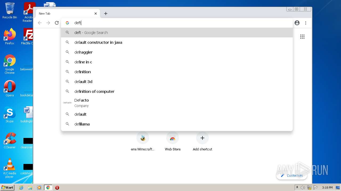Click the Customize button

[x=292, y=175]
